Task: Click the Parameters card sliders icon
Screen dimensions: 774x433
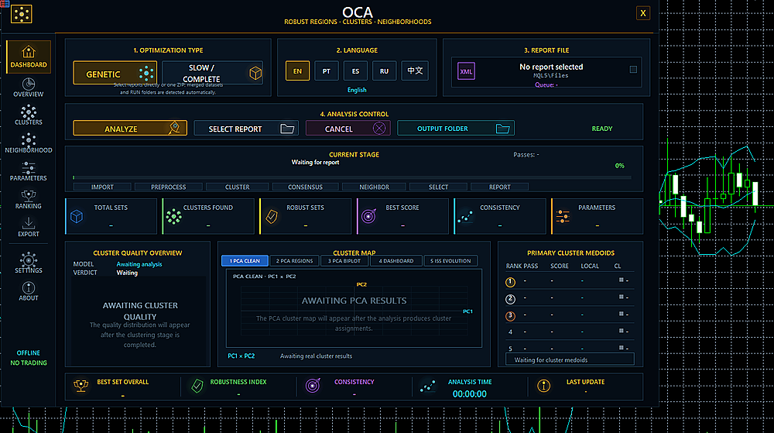Action: coord(562,216)
